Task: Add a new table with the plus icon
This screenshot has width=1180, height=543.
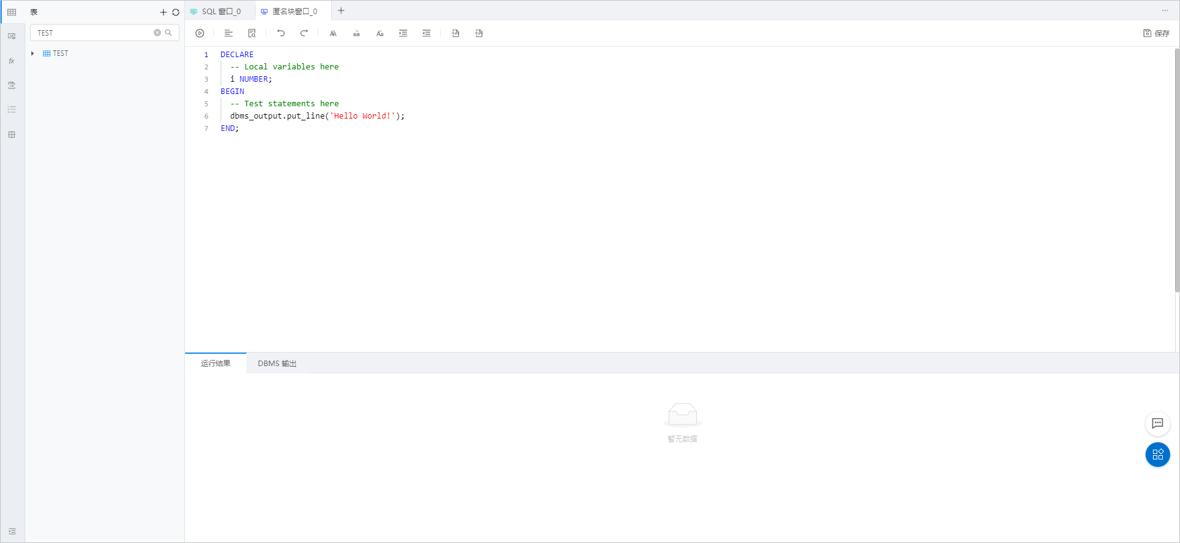Action: click(163, 12)
